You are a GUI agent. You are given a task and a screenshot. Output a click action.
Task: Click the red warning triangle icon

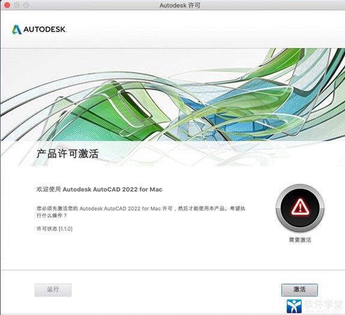pyautogui.click(x=300, y=207)
